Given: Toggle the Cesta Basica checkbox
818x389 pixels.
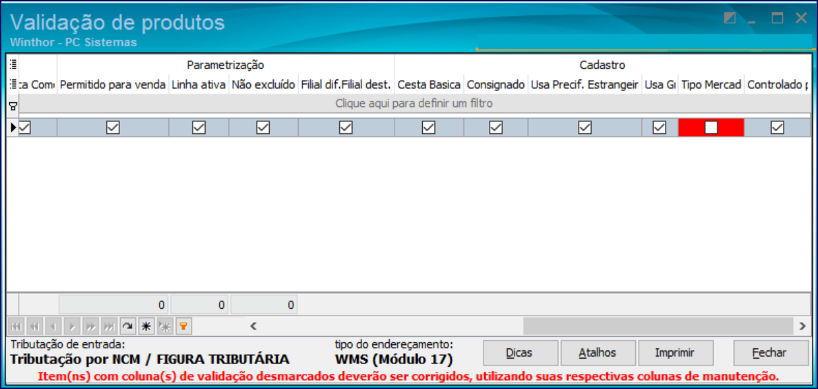Looking at the screenshot, I should [429, 128].
